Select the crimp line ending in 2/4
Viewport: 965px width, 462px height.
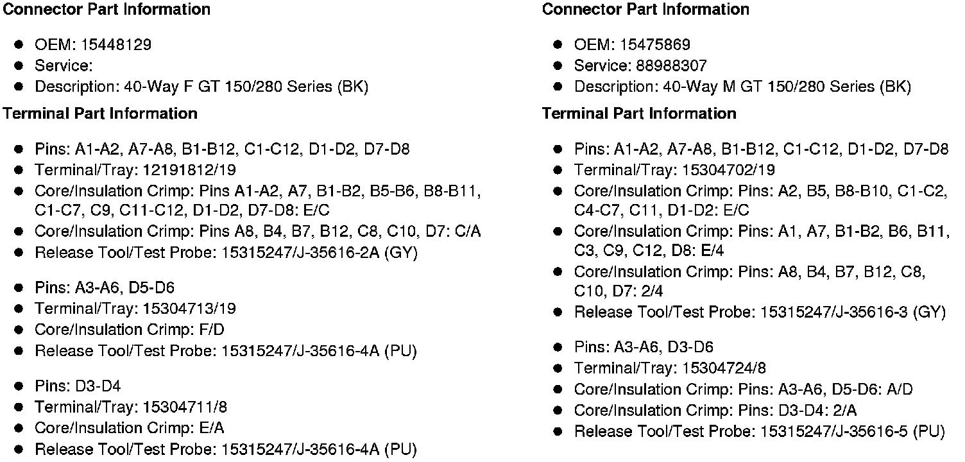pyautogui.click(x=749, y=282)
